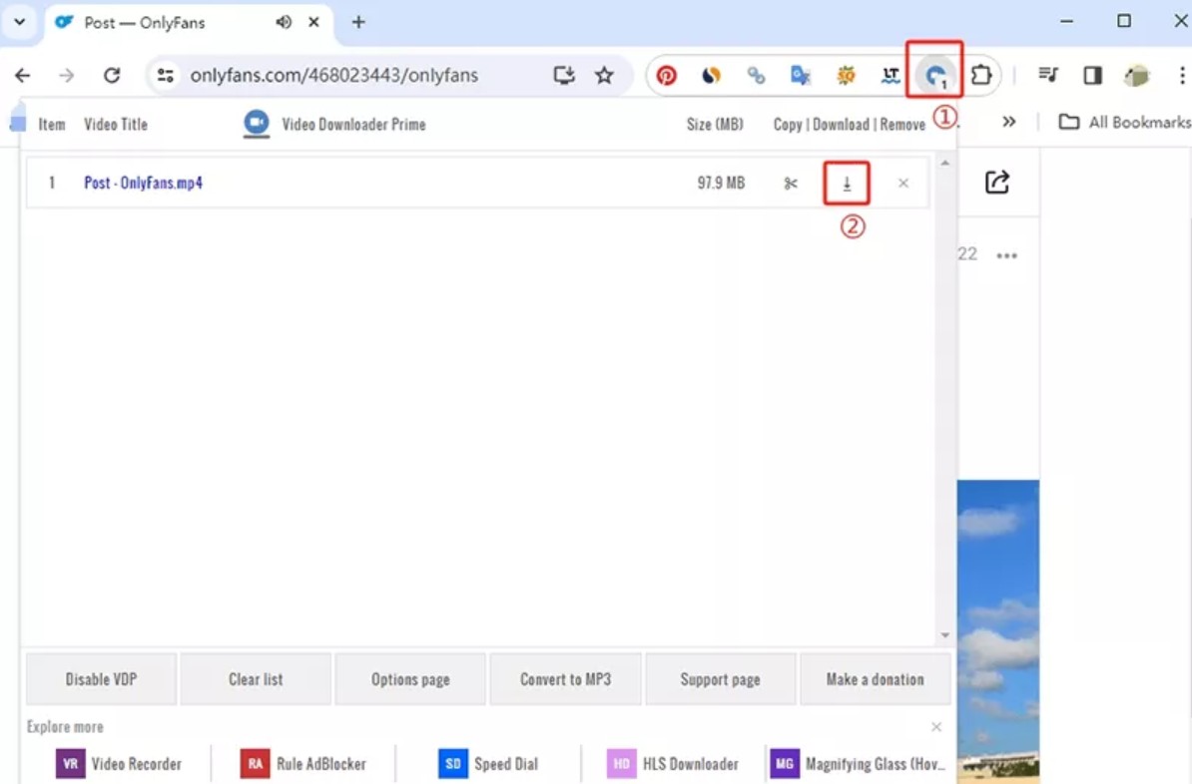Open the Speed Dial link
Viewport: 1192px width, 784px height.
pos(488,763)
